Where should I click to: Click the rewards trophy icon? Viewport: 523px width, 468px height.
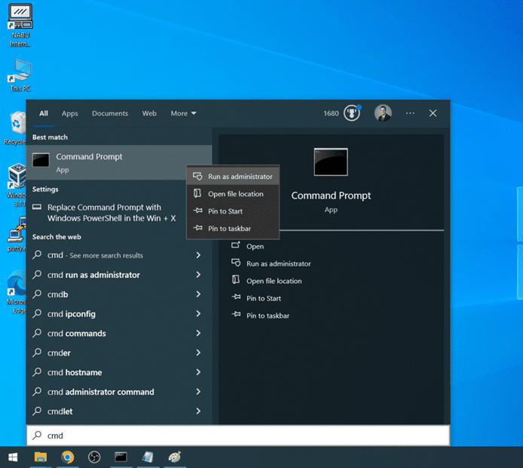[352, 113]
